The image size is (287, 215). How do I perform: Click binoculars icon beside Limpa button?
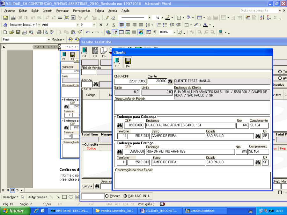tap(97, 186)
